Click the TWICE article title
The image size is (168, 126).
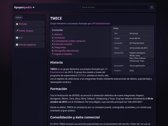[56, 18]
